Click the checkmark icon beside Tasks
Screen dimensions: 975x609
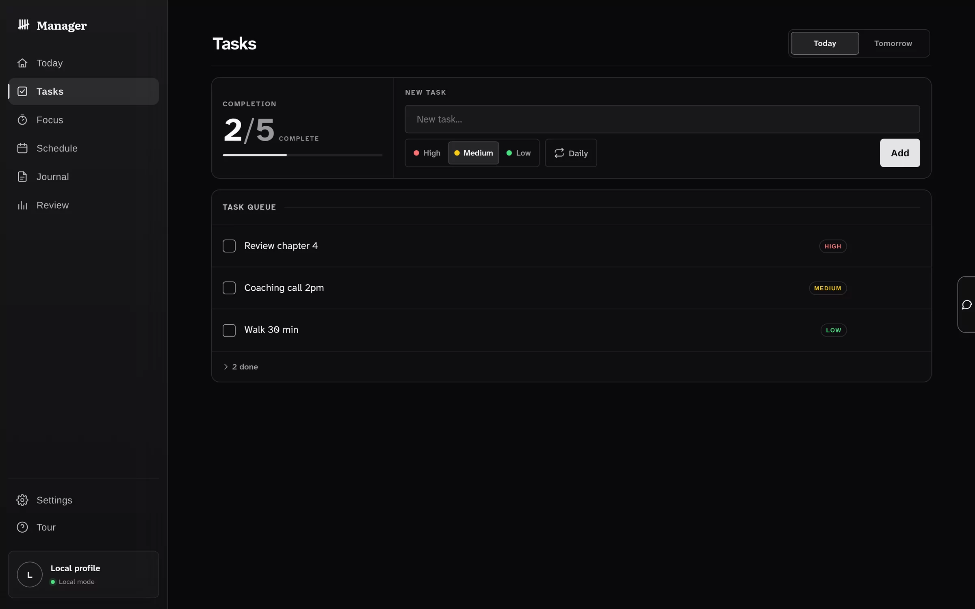point(22,91)
